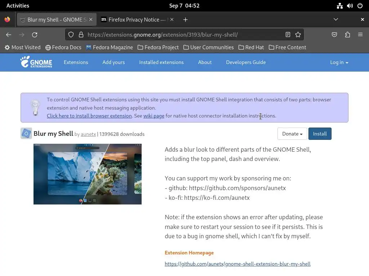This screenshot has width=369, height=276.
Task: Click the clock Sep 7 04:52
Action: point(184,6)
